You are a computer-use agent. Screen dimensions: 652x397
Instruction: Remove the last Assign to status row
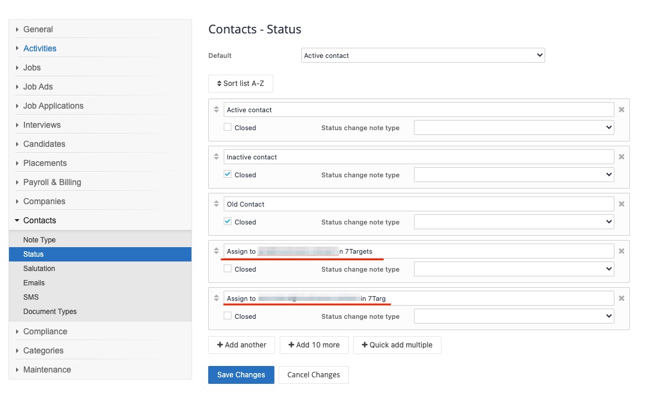tap(621, 298)
